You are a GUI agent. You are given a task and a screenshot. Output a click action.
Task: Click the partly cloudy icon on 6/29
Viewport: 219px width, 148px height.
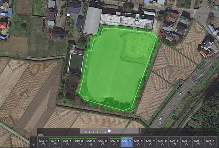click(x=198, y=144)
